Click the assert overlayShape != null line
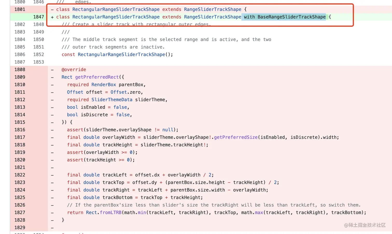 tap(123, 130)
